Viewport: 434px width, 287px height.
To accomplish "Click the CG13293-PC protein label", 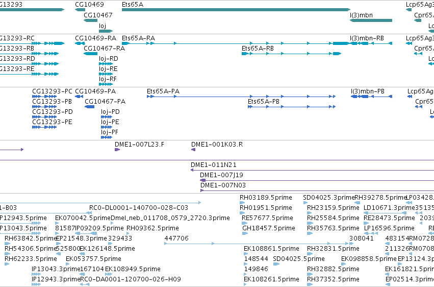I will 52,91.
